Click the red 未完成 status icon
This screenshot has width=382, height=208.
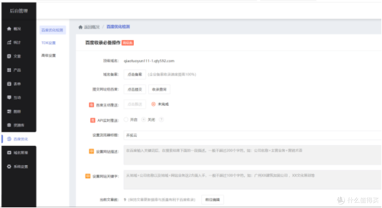pyautogui.click(x=154, y=104)
